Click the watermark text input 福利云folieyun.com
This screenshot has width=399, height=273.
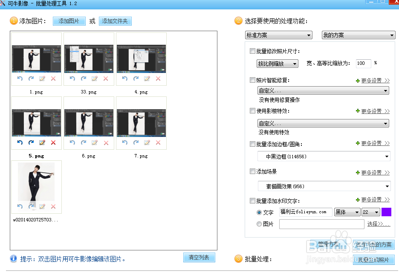point(305,212)
